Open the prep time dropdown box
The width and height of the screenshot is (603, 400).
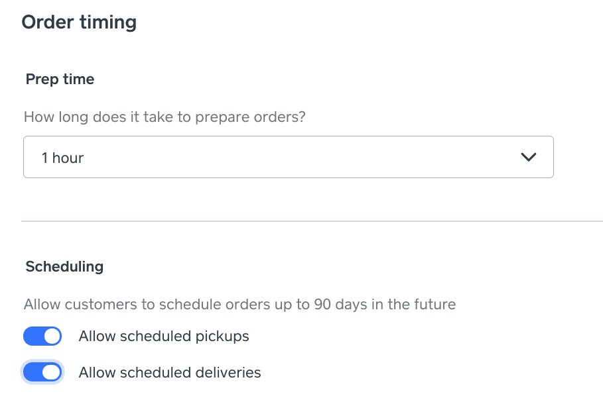[x=288, y=158]
